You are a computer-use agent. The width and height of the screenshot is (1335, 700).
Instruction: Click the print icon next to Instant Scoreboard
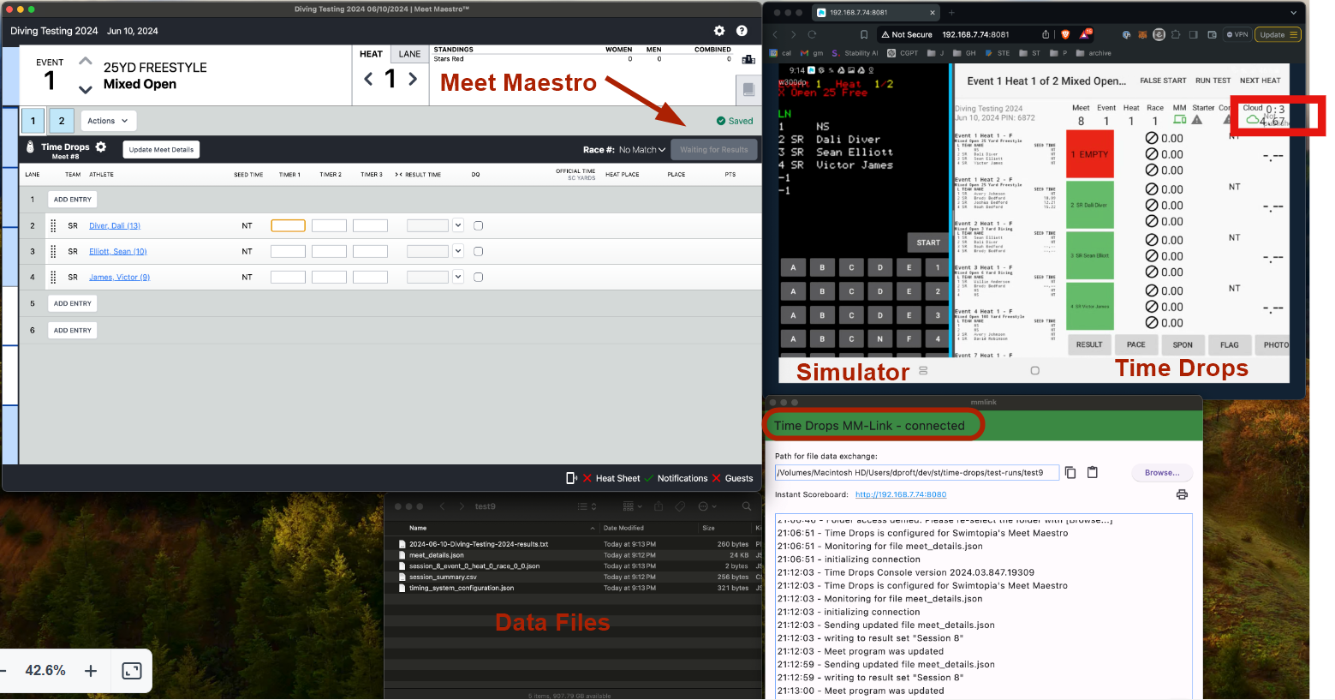[1182, 495]
